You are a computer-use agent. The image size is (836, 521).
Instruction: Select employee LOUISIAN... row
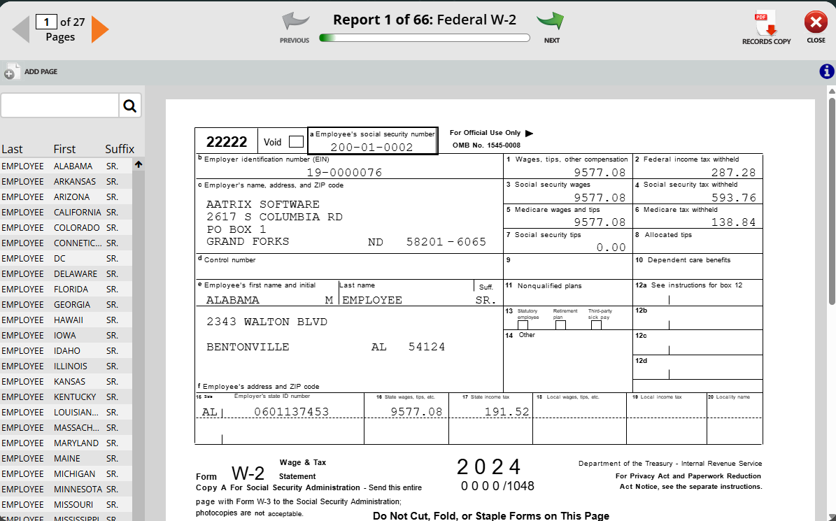(x=66, y=413)
